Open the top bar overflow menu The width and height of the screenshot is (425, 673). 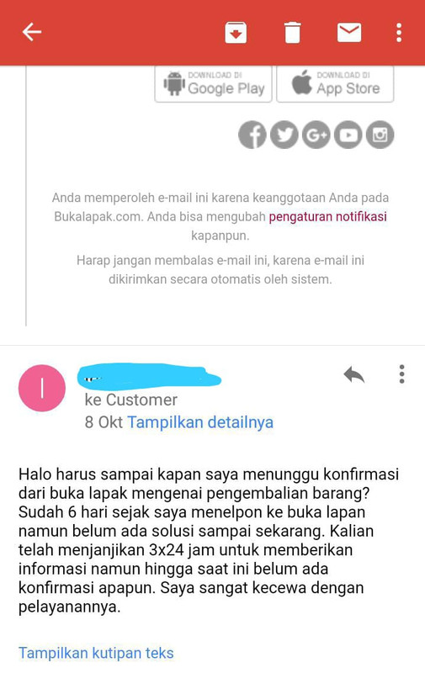coord(399,32)
